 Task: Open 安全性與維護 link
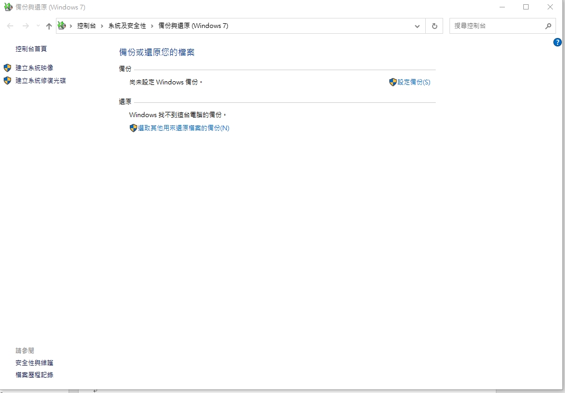34,363
